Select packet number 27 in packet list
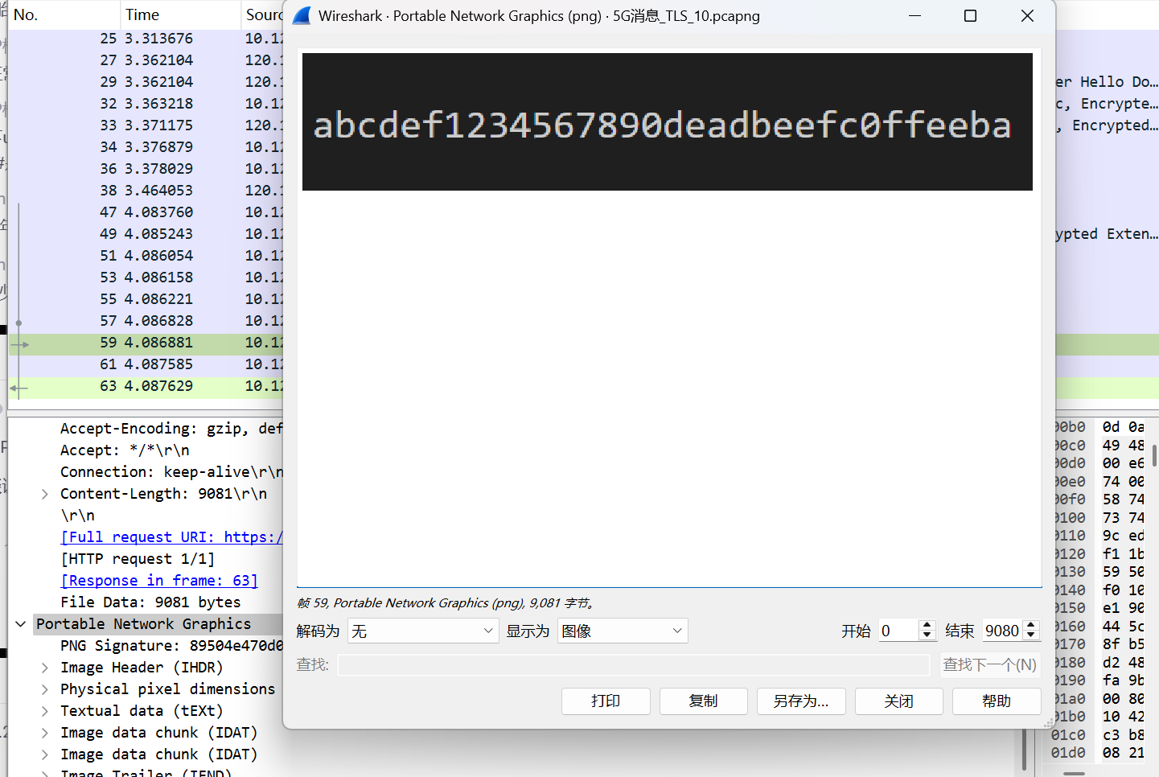1159x777 pixels. (146, 60)
